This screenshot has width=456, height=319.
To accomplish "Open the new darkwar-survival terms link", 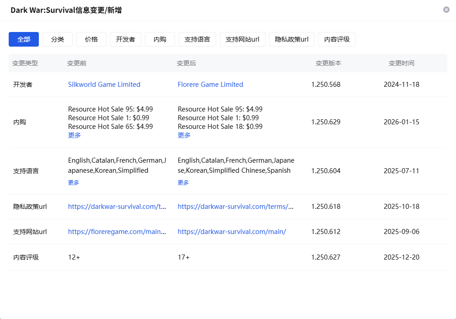I will pos(236,206).
